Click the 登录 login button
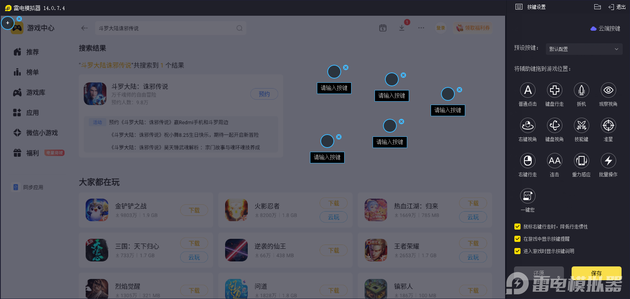The height and width of the screenshot is (299, 630). click(441, 28)
